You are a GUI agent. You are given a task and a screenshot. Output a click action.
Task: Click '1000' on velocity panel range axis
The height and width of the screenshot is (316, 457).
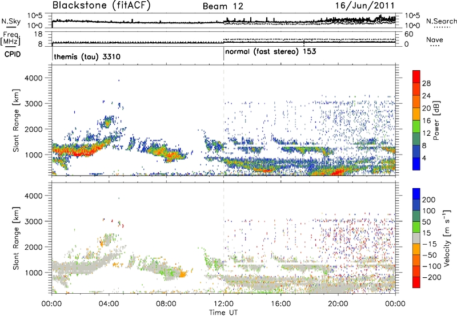[33, 273]
